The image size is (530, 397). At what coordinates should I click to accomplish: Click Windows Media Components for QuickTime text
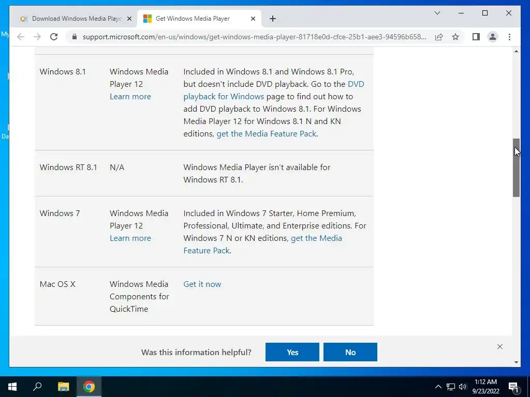(139, 296)
